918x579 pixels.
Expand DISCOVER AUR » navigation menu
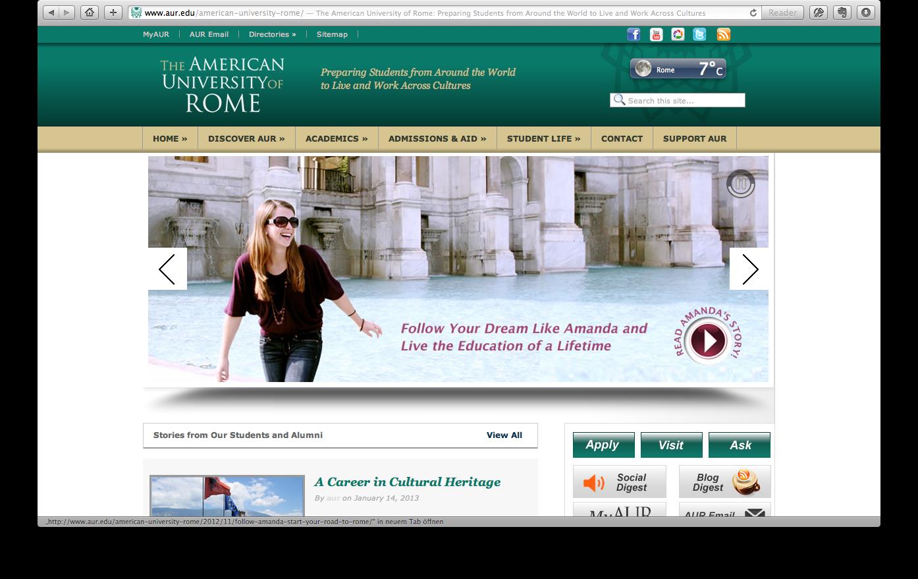[246, 139]
